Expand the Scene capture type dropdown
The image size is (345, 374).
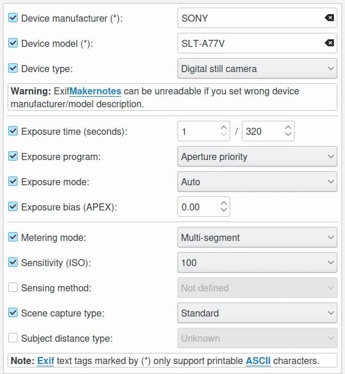click(257, 313)
